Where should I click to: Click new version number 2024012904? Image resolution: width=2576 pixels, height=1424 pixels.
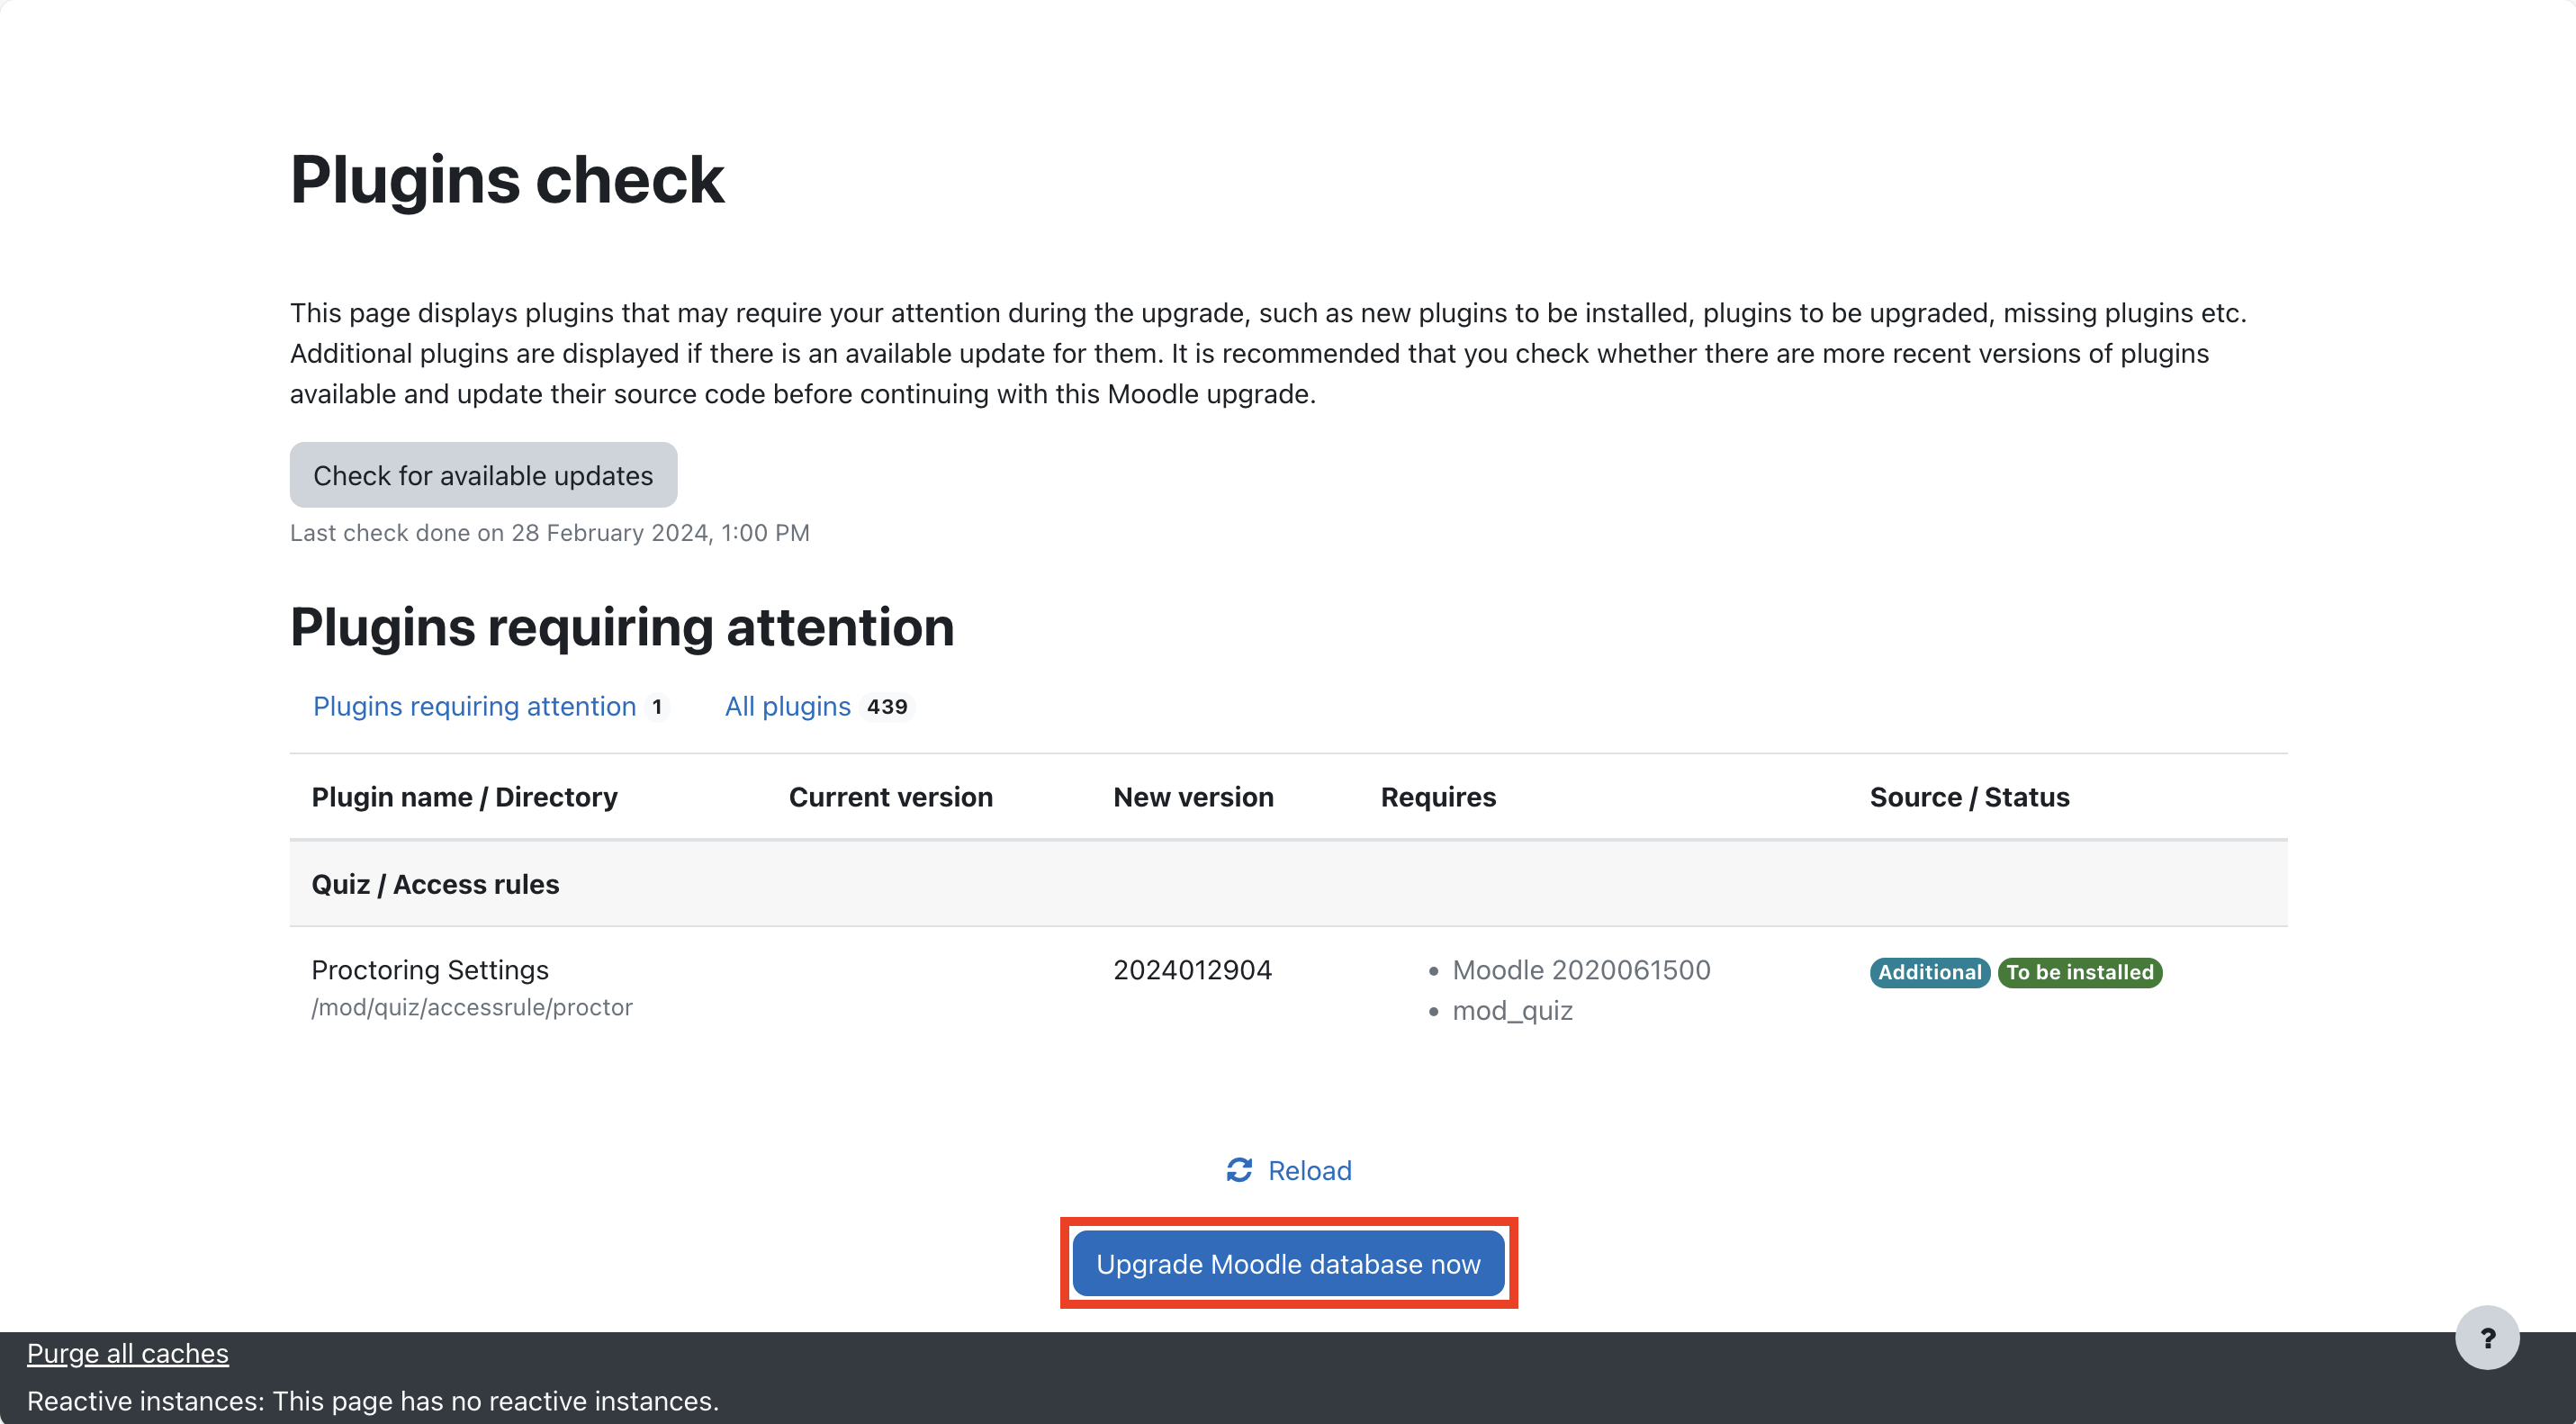(1192, 970)
